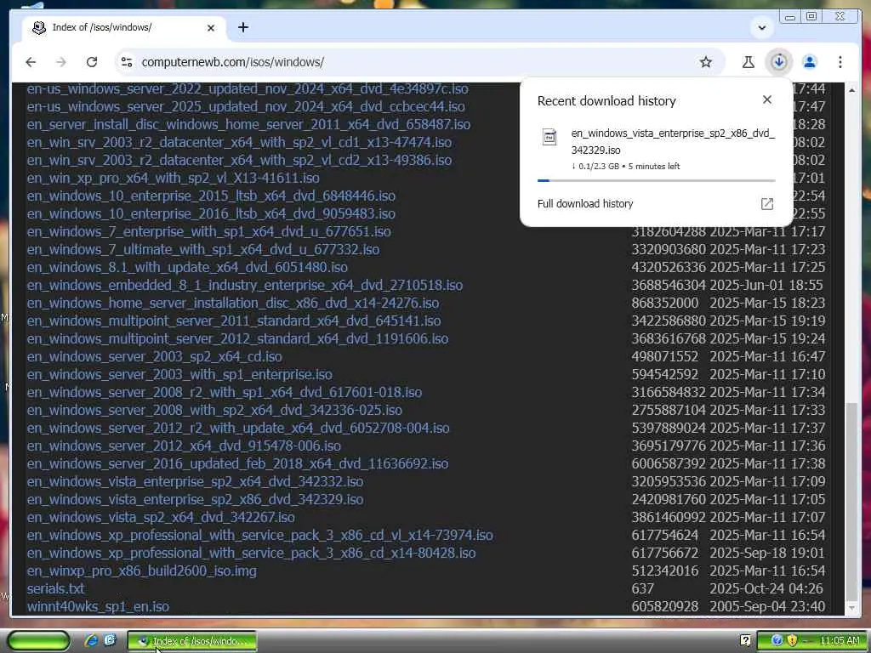Click the help question mark tray icon
Viewport: 871px width, 653px height.
tap(745, 641)
